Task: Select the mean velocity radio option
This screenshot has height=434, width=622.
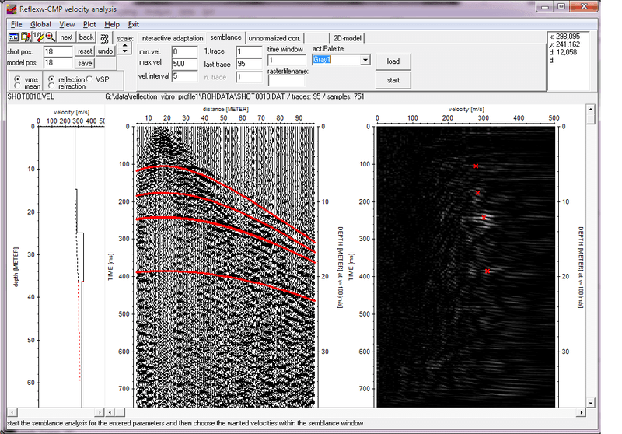Action: [x=17, y=86]
